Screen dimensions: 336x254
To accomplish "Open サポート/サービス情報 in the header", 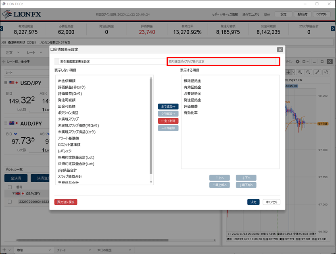I will click(x=225, y=15).
